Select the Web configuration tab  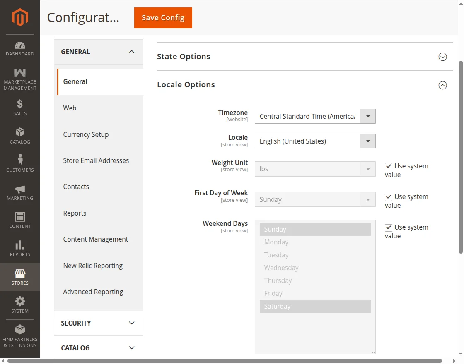pos(70,108)
